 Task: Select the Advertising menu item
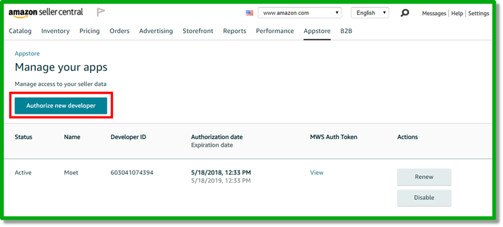click(156, 31)
